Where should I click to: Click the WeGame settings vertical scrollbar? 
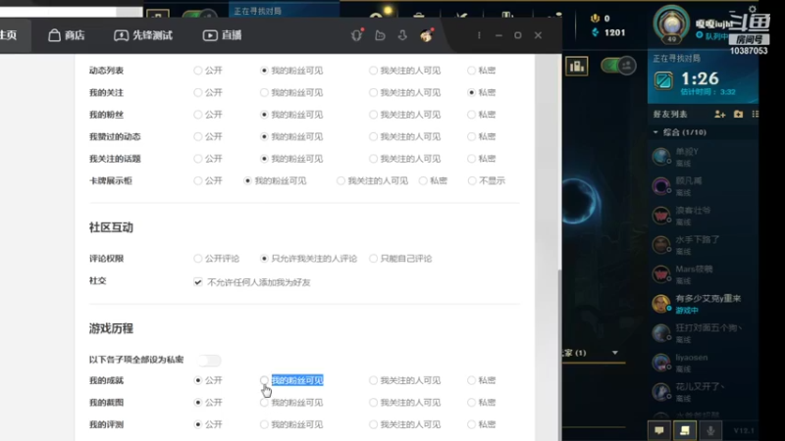(x=559, y=355)
